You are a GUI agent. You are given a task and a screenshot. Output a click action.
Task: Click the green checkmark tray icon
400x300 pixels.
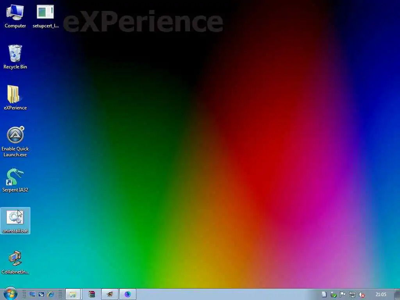click(x=334, y=295)
